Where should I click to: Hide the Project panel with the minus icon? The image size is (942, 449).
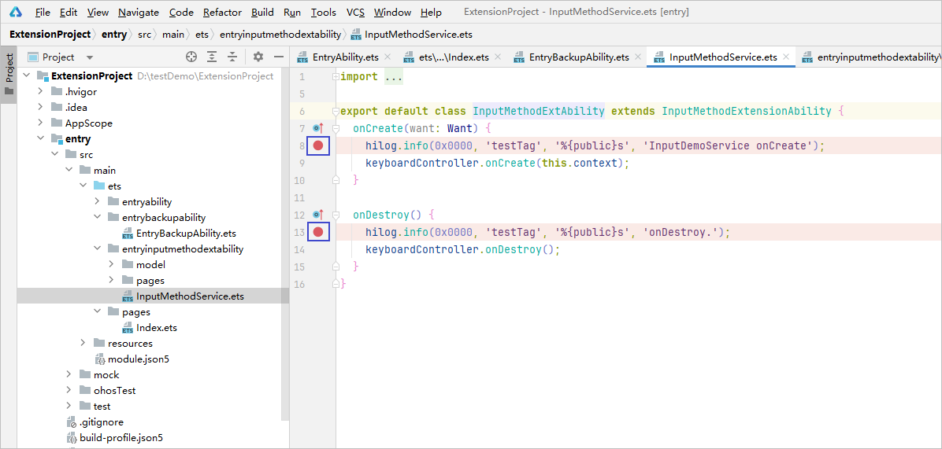click(x=278, y=57)
